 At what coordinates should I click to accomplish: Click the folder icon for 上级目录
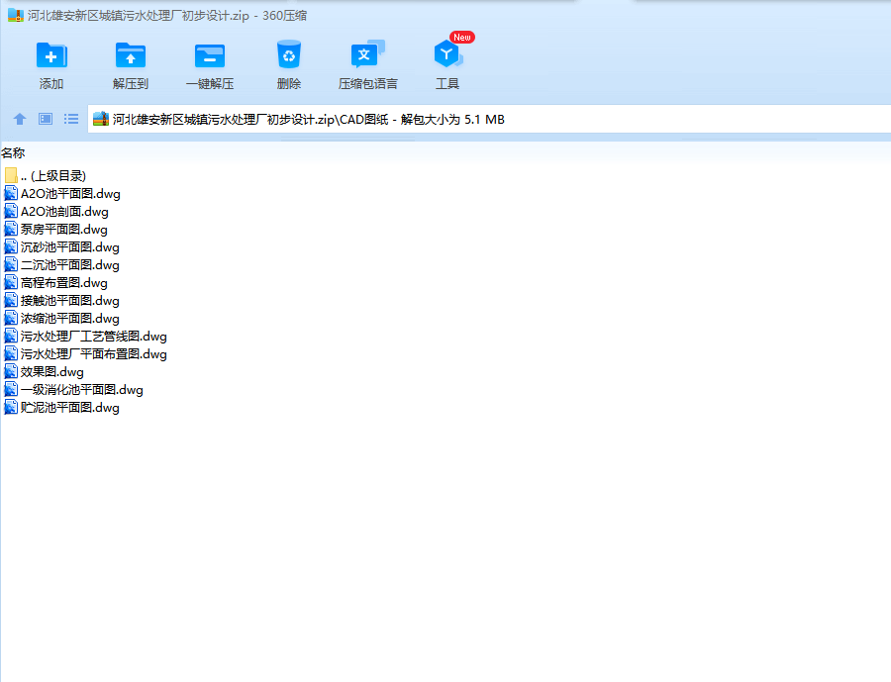pyautogui.click(x=11, y=175)
